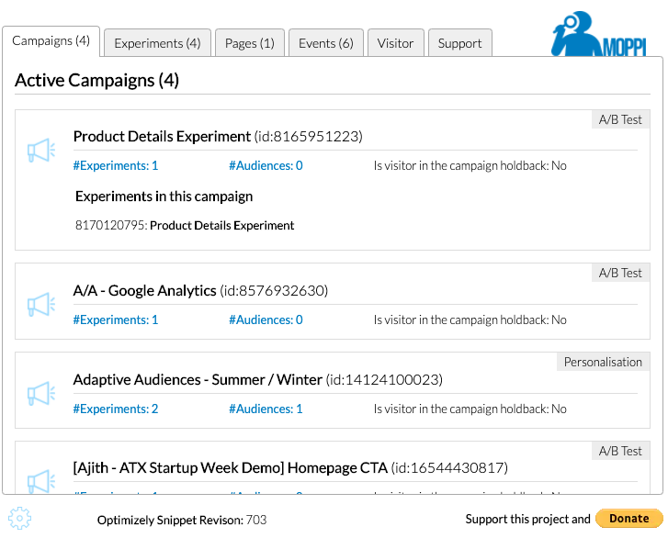
Task: Switch to the Campaigns (4) tab
Action: 51,41
